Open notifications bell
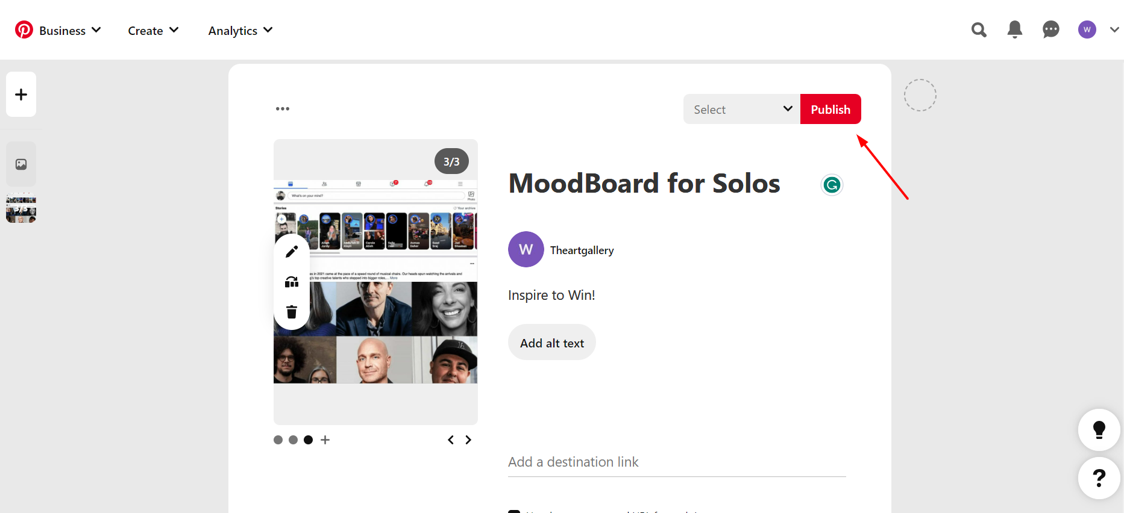 point(1015,30)
